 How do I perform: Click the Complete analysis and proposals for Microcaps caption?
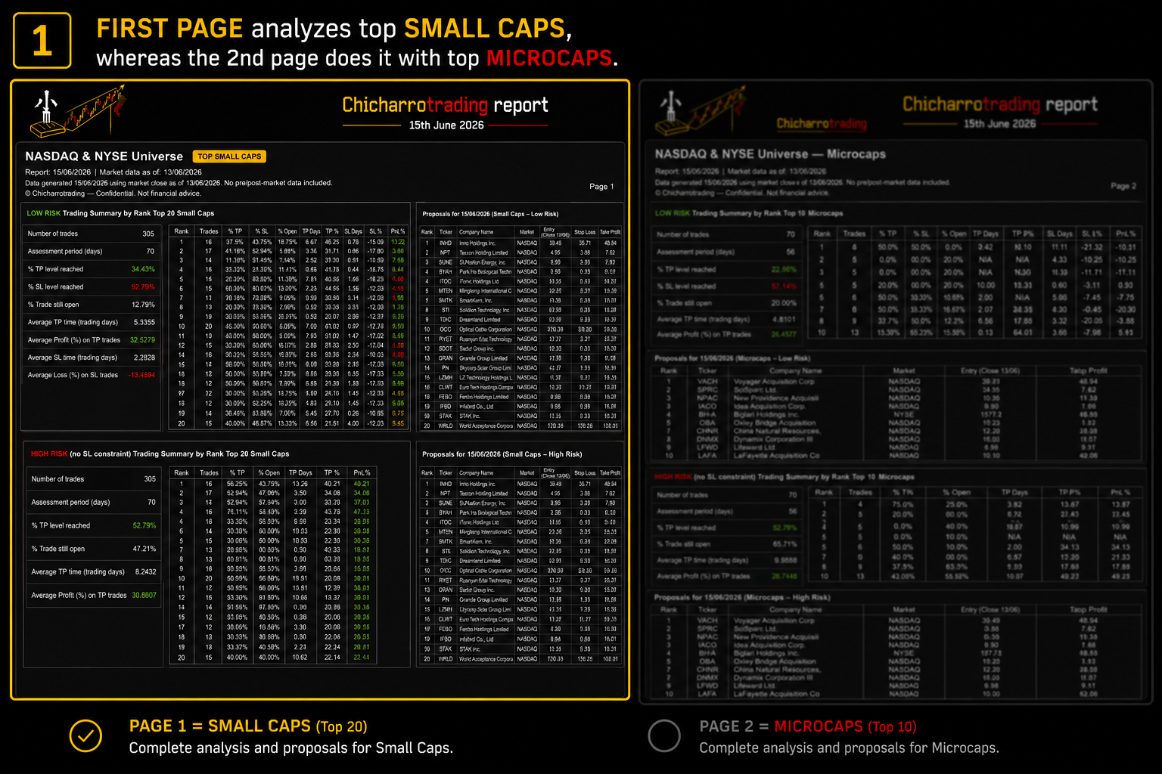[x=849, y=748]
